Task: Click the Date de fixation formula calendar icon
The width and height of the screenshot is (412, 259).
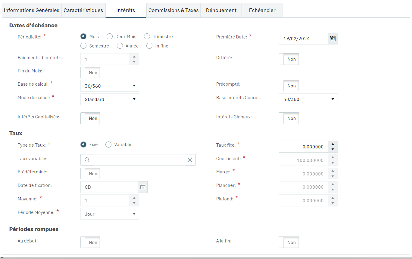Action: (x=143, y=187)
